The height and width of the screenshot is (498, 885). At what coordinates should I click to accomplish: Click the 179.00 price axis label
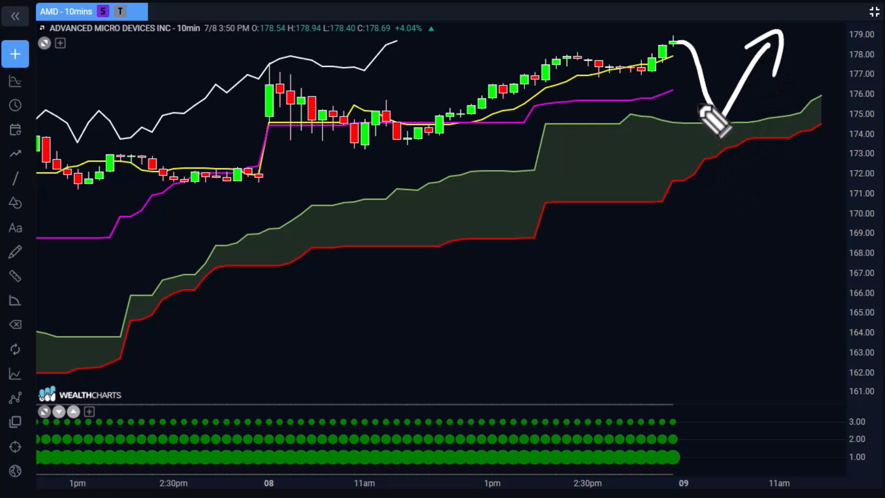coord(861,35)
